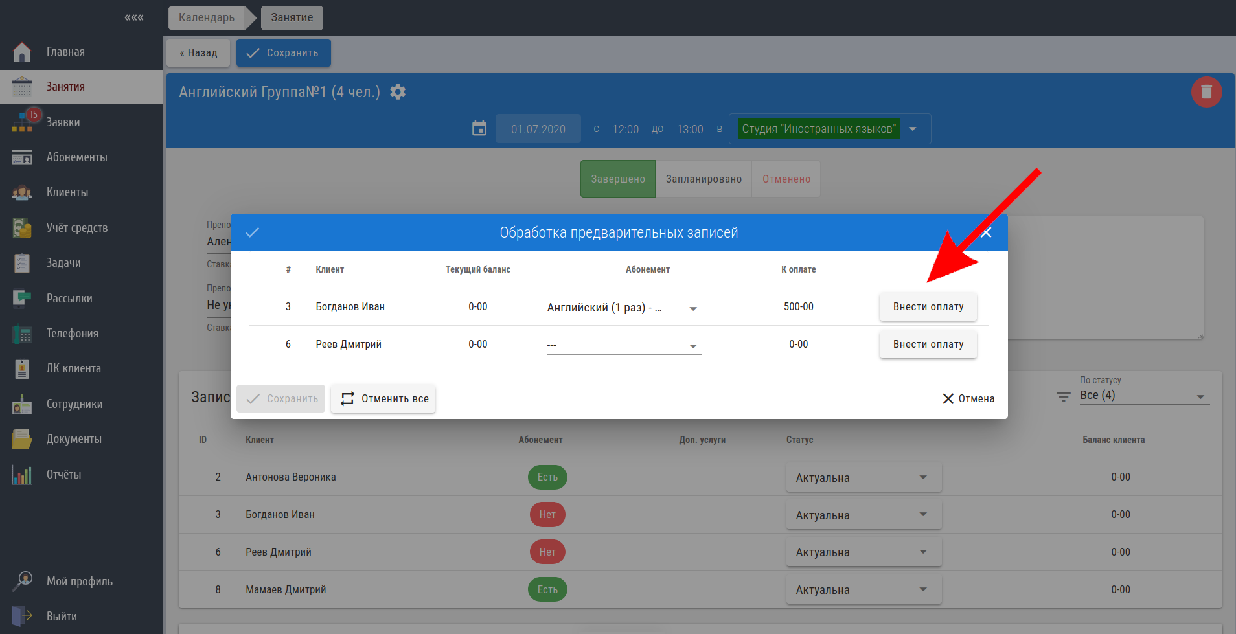Click the Телефония phone icon

(x=22, y=334)
